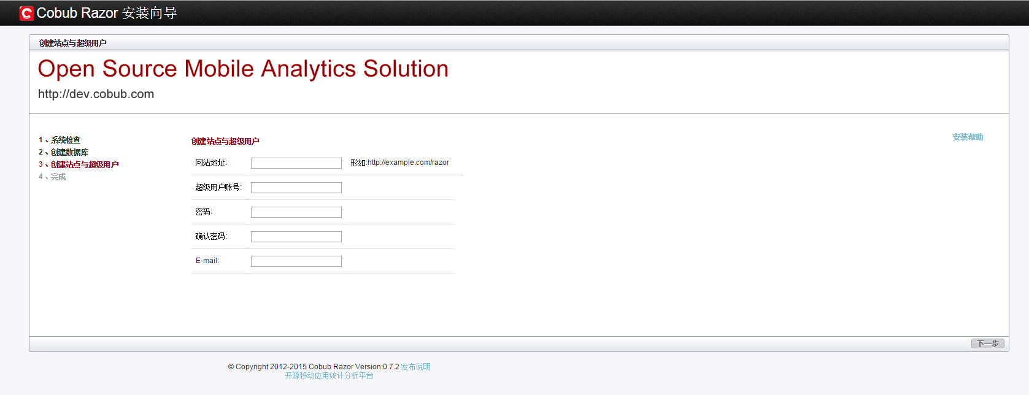
Task: Click the http://dev.cobub.com URL text
Action: coord(96,94)
